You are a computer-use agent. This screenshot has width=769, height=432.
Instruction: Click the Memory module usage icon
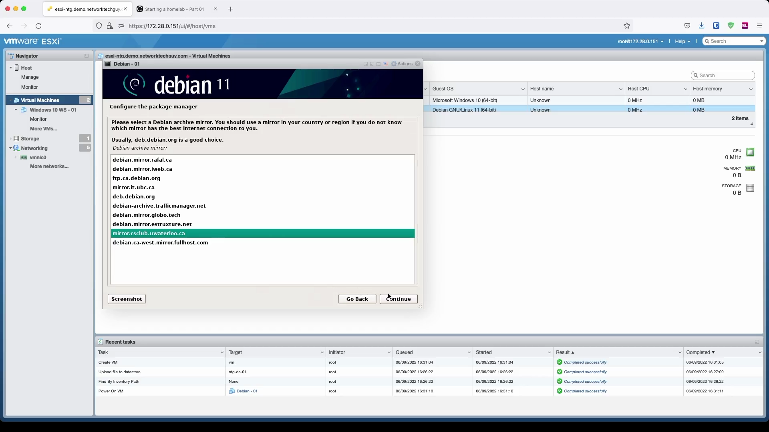pos(750,168)
